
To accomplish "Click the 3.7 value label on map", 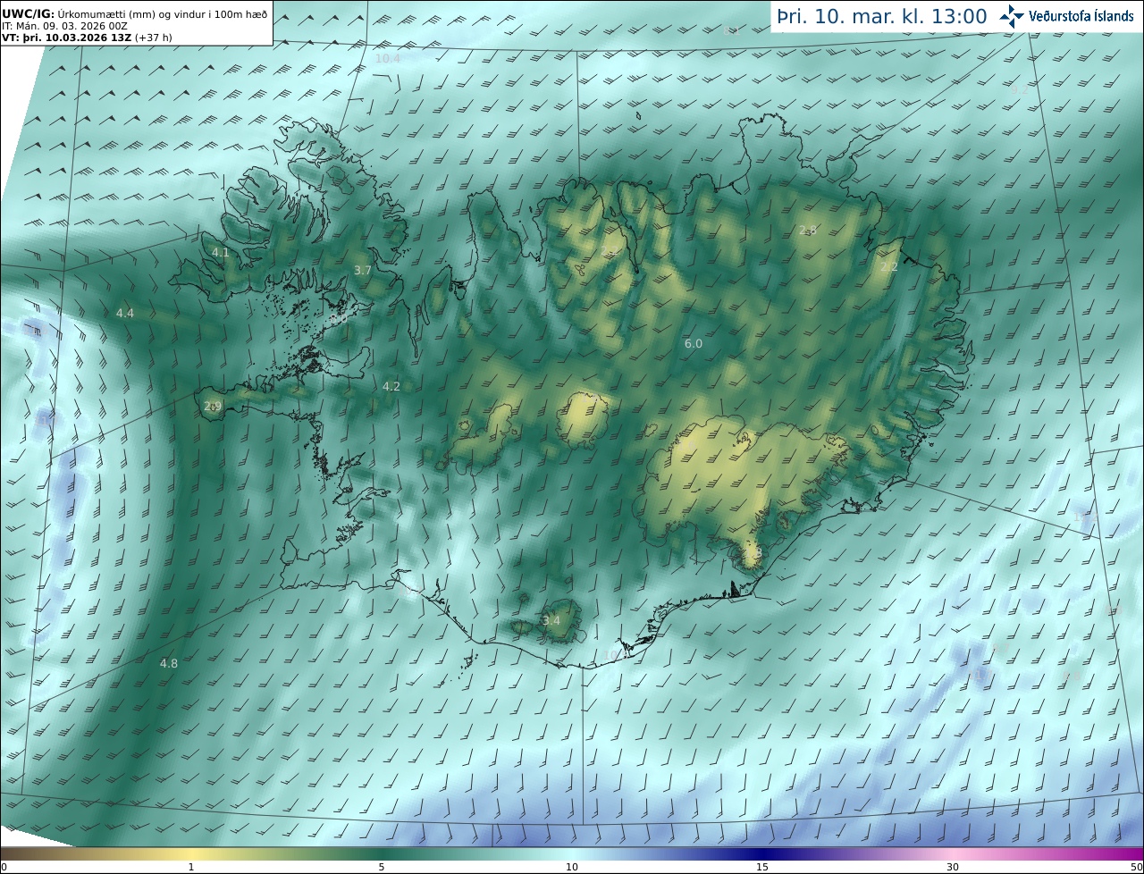I will pos(363,270).
